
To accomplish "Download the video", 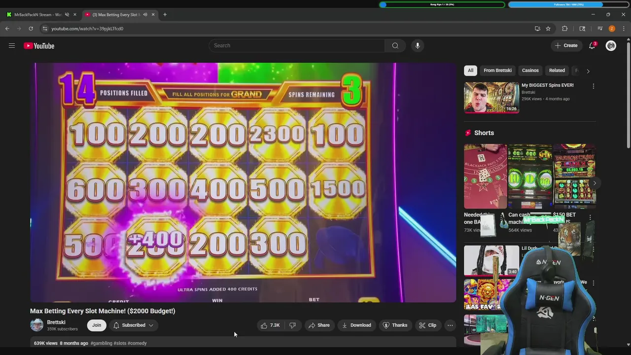I will pos(356,325).
